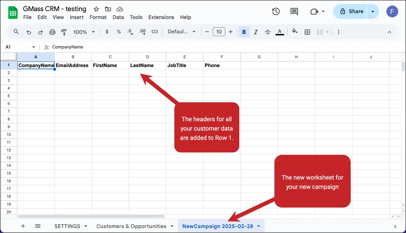
Task: Open the all sheets list icon
Action: point(38,226)
